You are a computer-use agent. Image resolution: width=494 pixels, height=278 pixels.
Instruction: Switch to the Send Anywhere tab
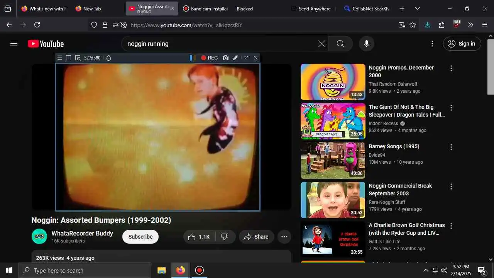coord(313,8)
